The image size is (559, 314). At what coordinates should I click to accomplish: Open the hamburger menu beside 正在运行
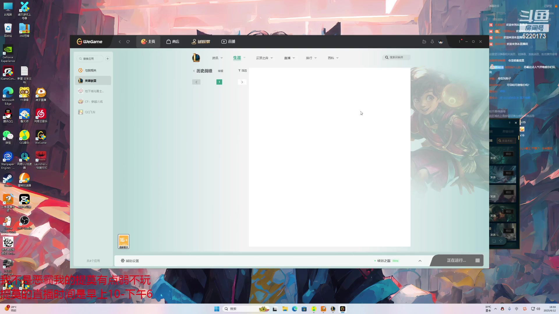477,261
